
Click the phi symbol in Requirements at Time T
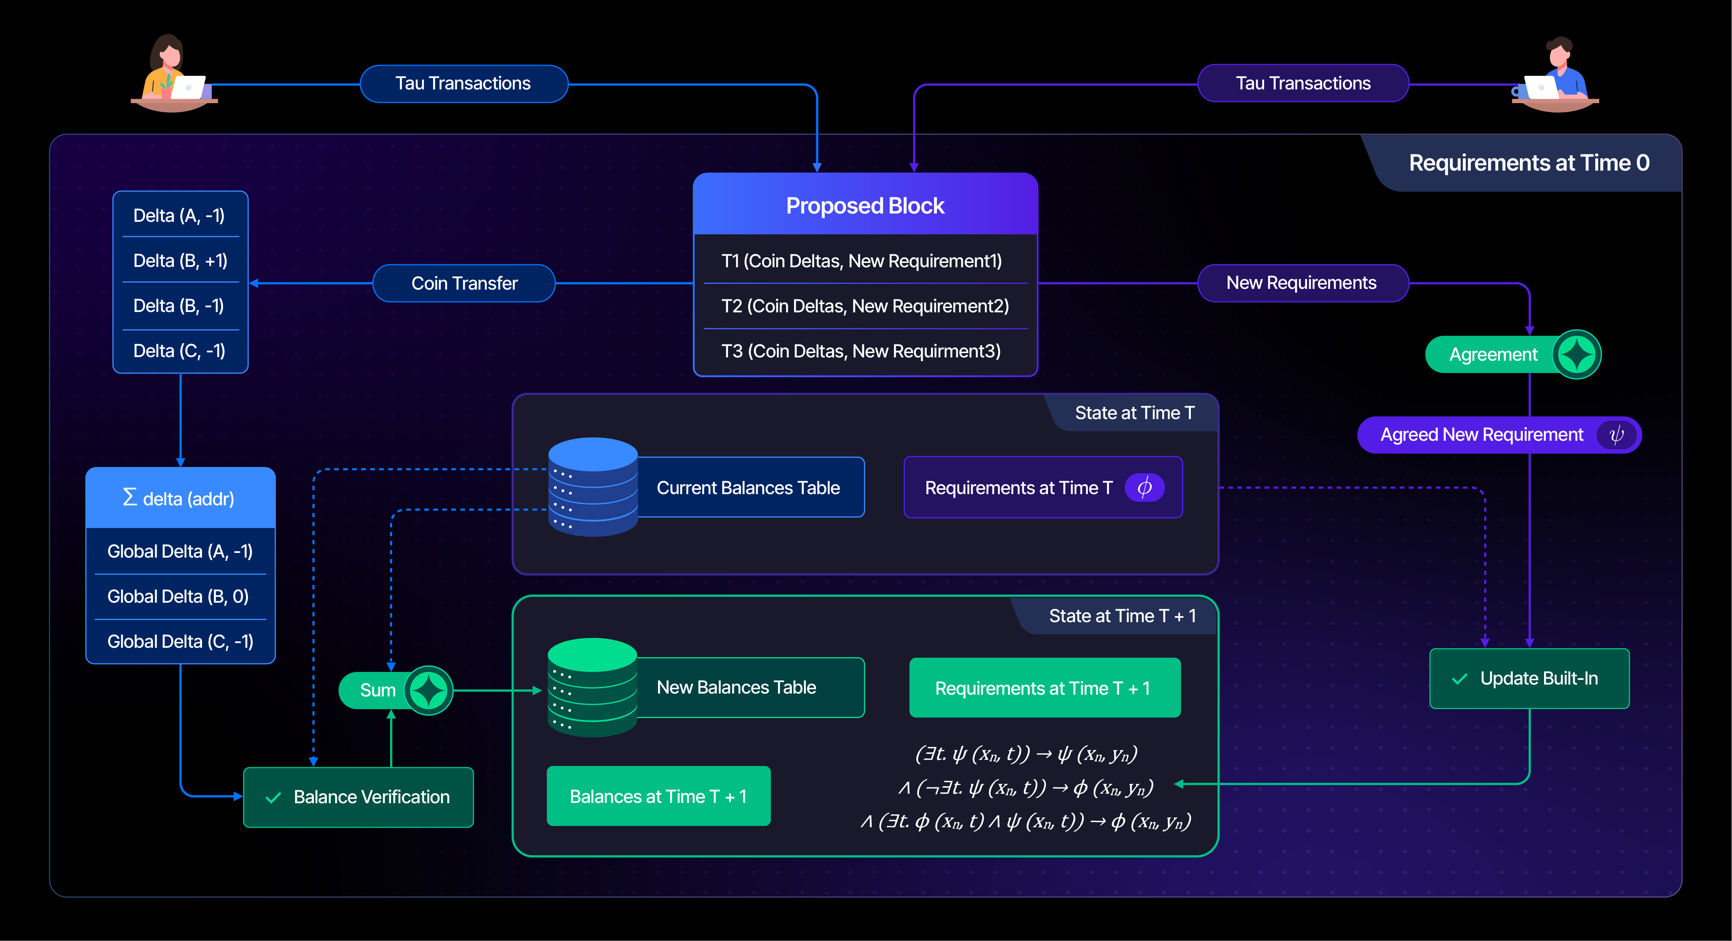[x=1144, y=487]
